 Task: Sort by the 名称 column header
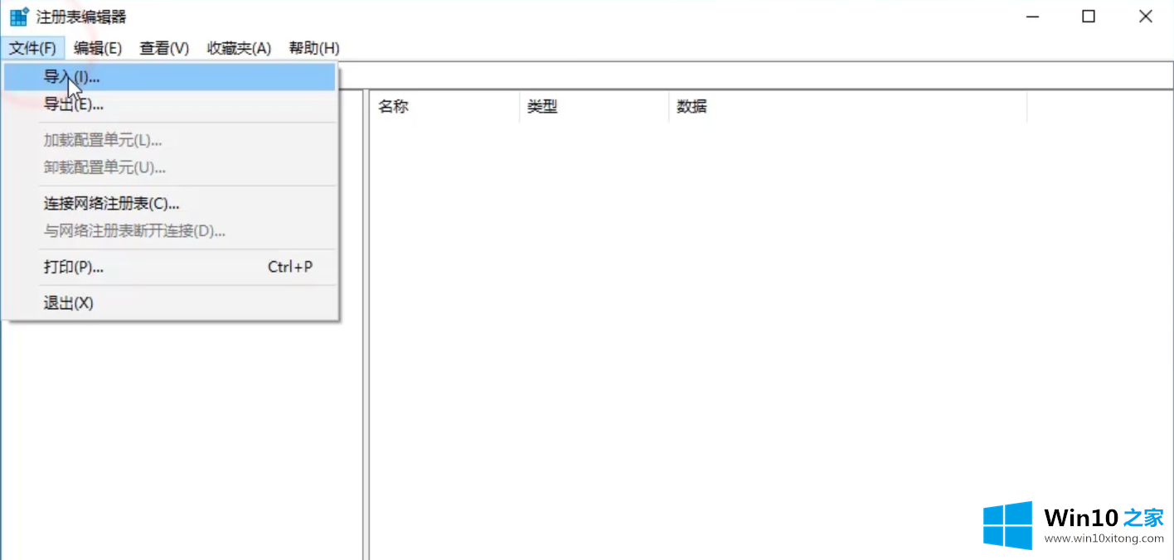444,107
